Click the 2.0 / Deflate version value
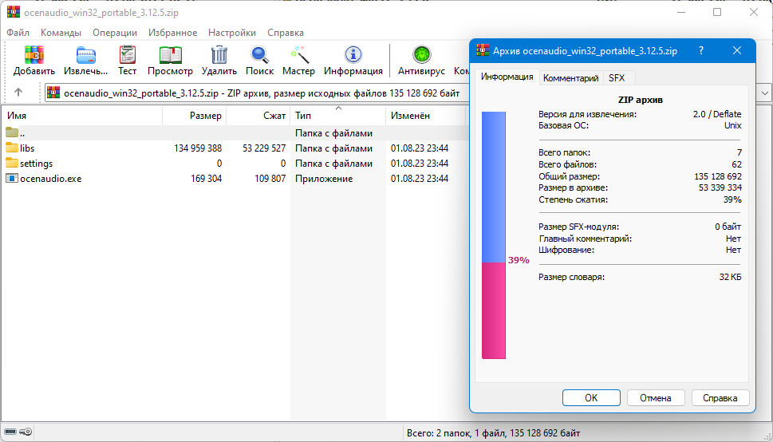773x442 pixels. click(x=717, y=114)
